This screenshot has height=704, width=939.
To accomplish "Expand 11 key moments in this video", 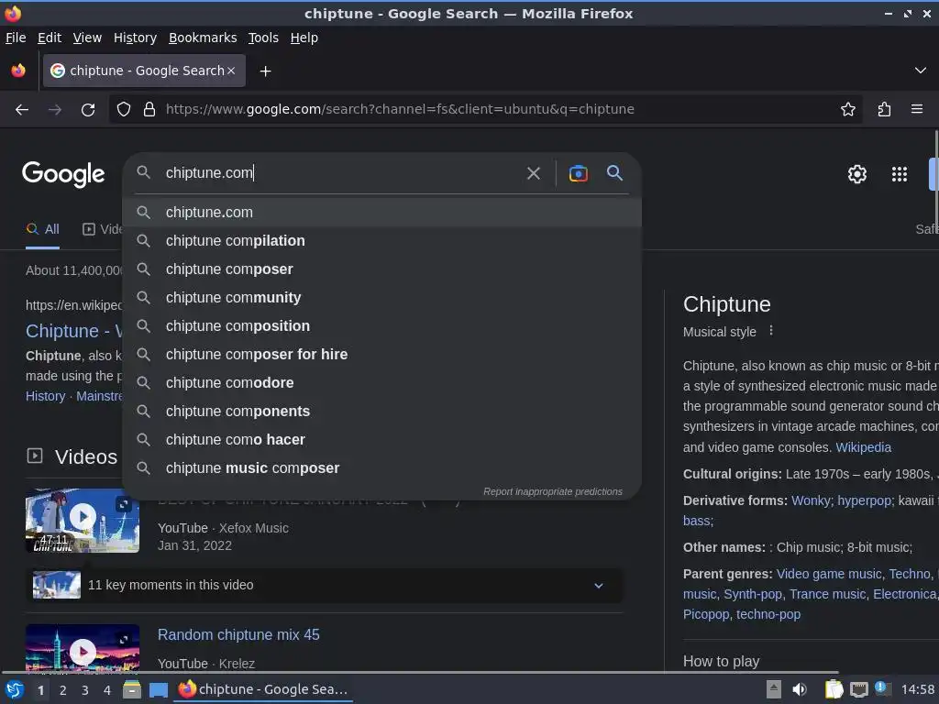I will click(x=324, y=586).
